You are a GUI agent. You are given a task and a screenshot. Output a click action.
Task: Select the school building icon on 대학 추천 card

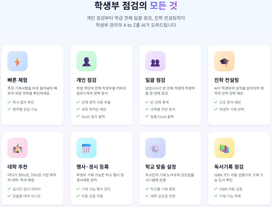[x=17, y=148]
